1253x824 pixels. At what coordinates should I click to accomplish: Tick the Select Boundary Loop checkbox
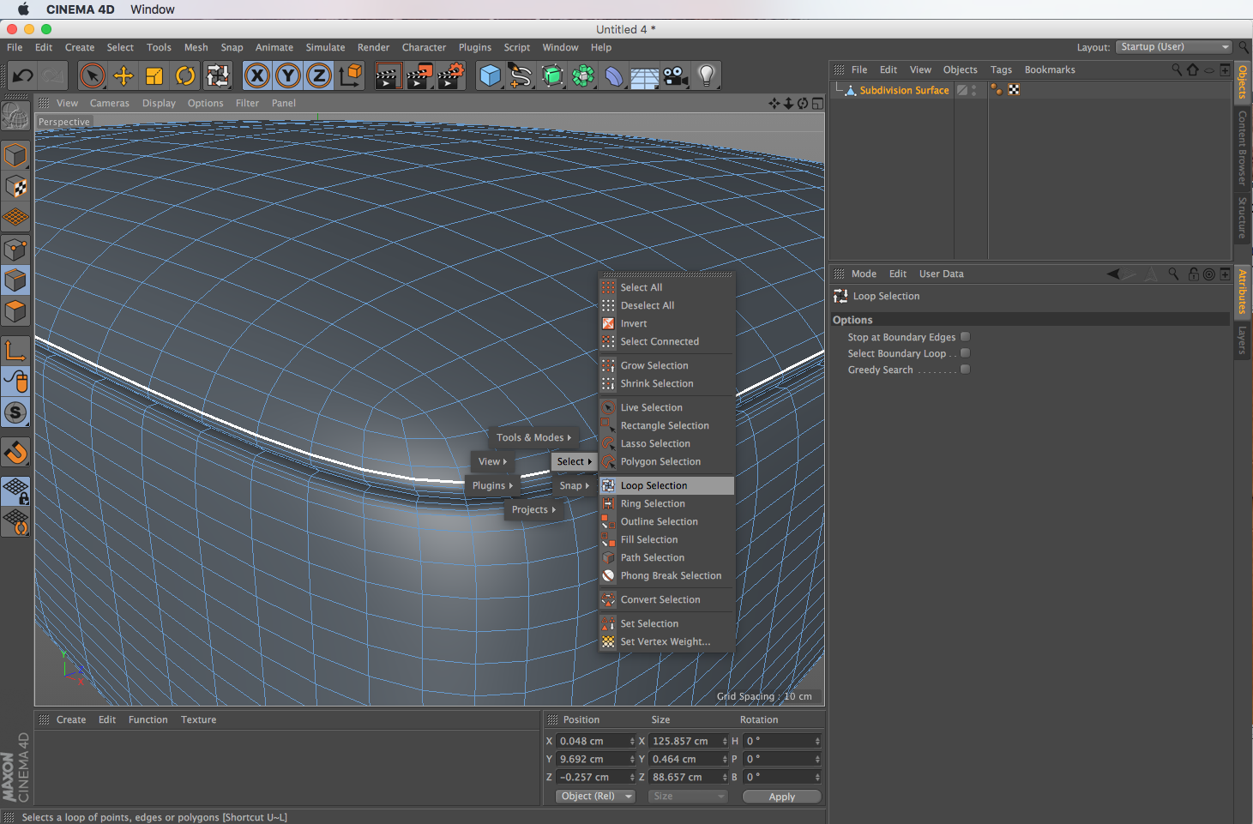(965, 353)
